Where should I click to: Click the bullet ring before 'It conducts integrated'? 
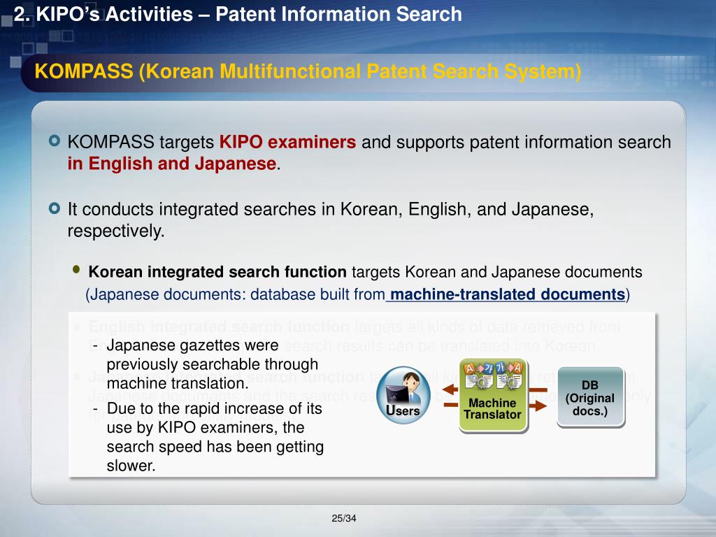[x=55, y=208]
